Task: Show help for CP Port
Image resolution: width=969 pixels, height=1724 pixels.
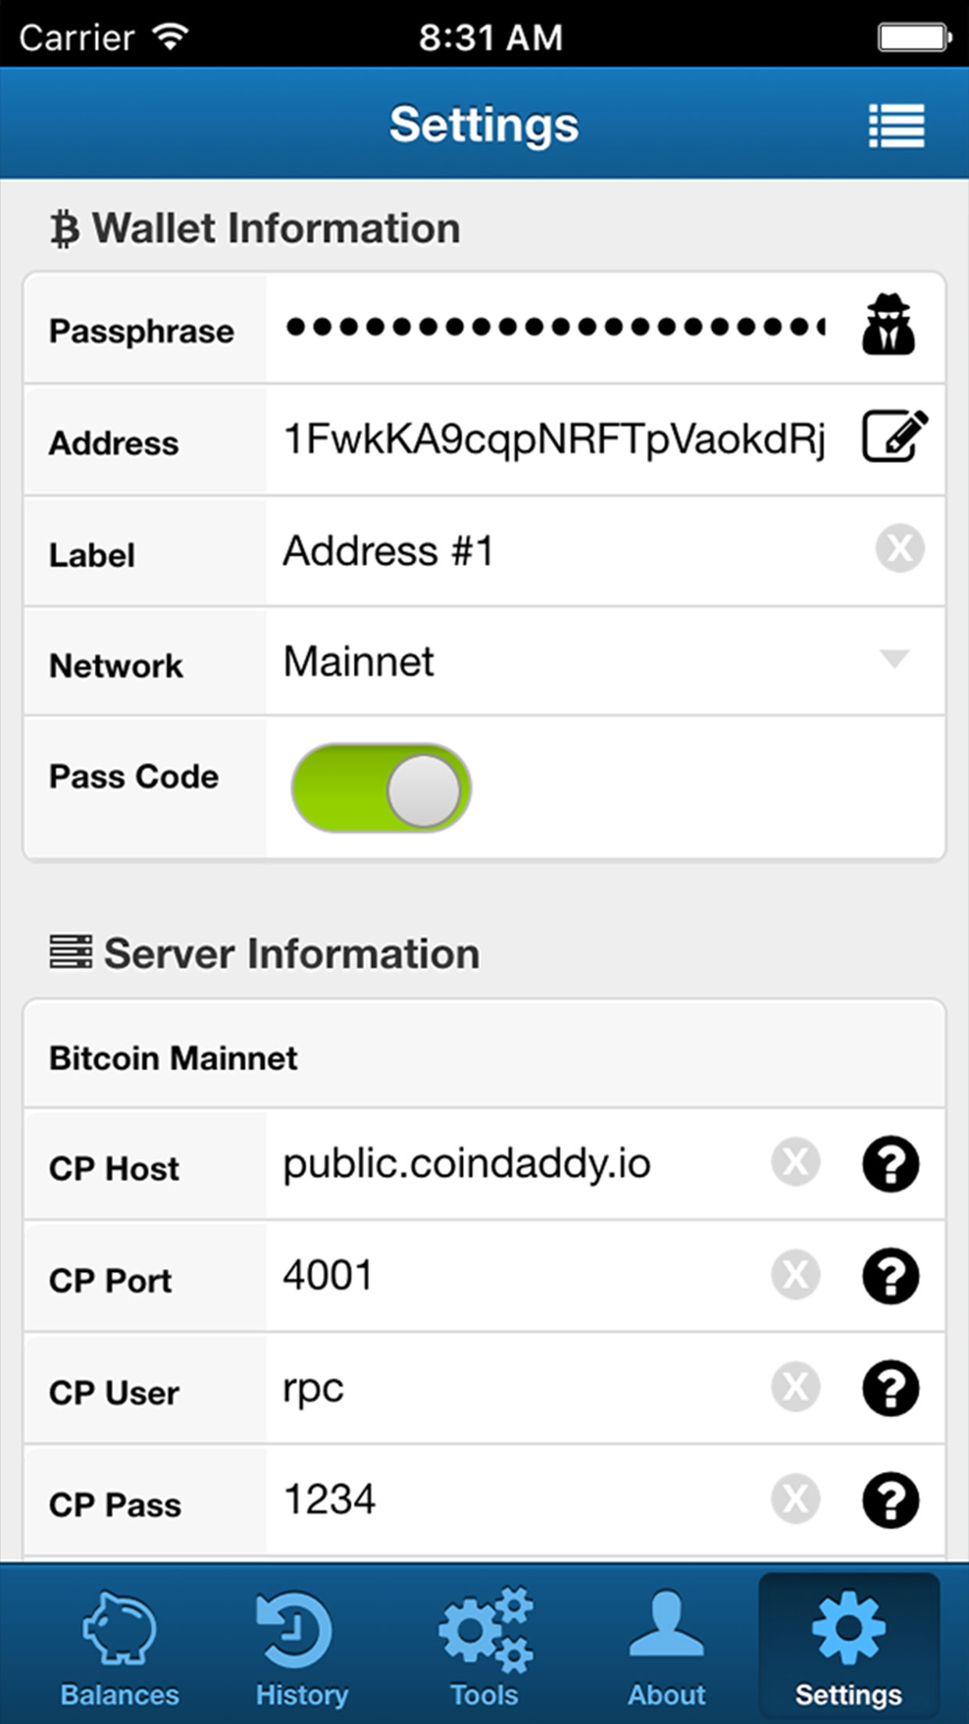Action: [x=890, y=1276]
